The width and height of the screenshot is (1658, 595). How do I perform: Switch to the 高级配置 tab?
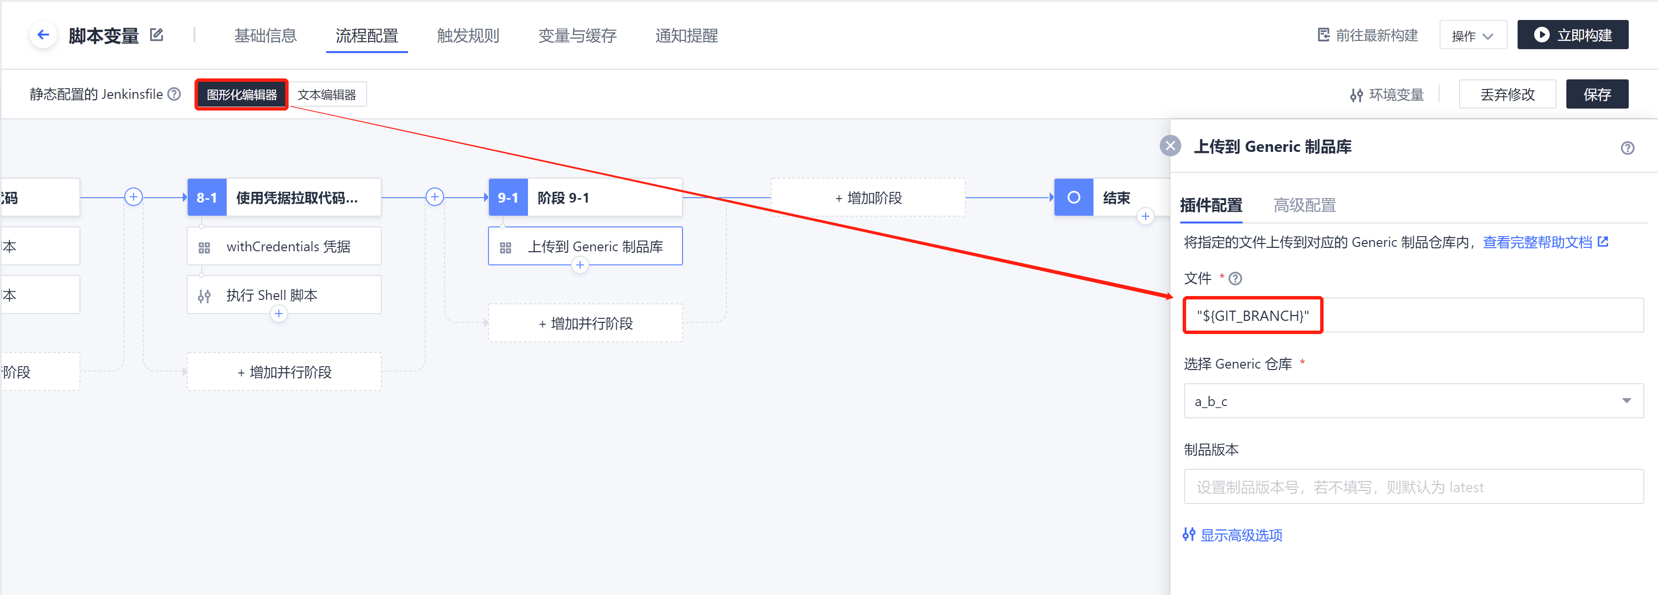click(x=1305, y=205)
